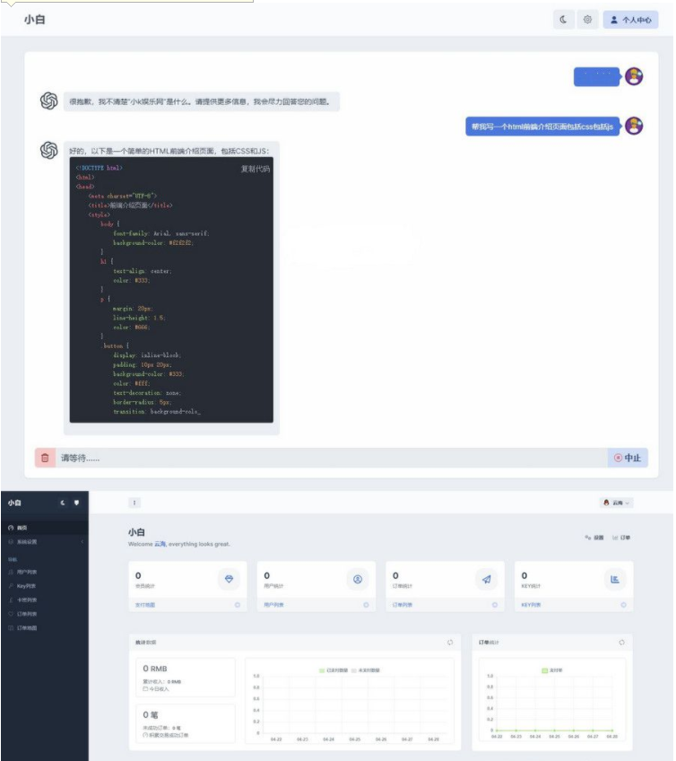Open the 云海 user dropdown
This screenshot has width=676, height=761.
pos(617,503)
